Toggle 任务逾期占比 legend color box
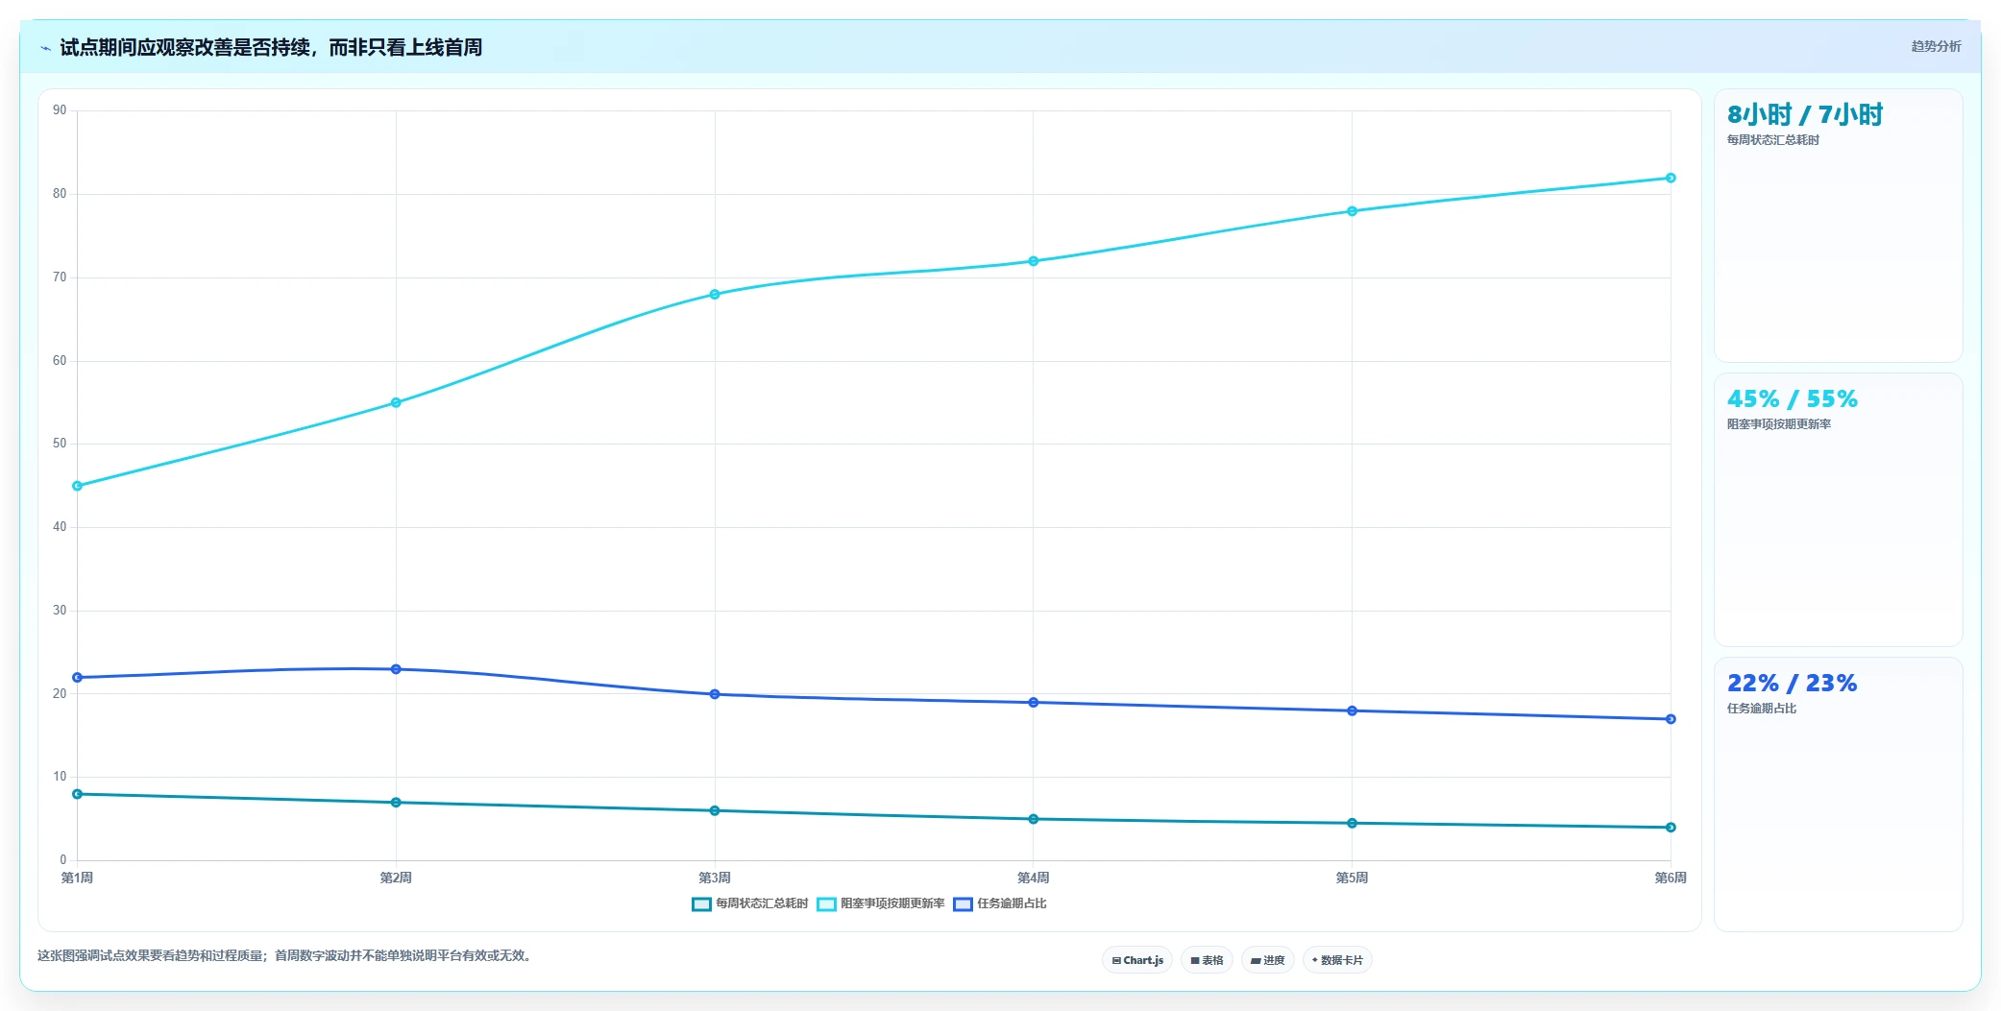2001x1011 pixels. click(963, 904)
